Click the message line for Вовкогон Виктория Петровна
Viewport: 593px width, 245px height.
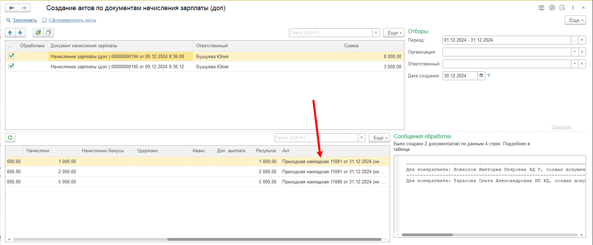click(x=495, y=169)
